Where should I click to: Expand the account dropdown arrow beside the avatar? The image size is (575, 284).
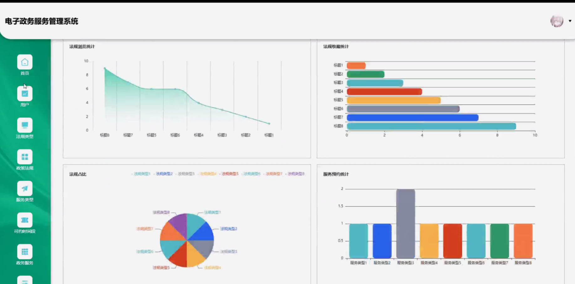coord(570,21)
